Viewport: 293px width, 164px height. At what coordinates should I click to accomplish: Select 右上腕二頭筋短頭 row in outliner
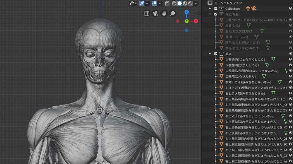coord(256,156)
